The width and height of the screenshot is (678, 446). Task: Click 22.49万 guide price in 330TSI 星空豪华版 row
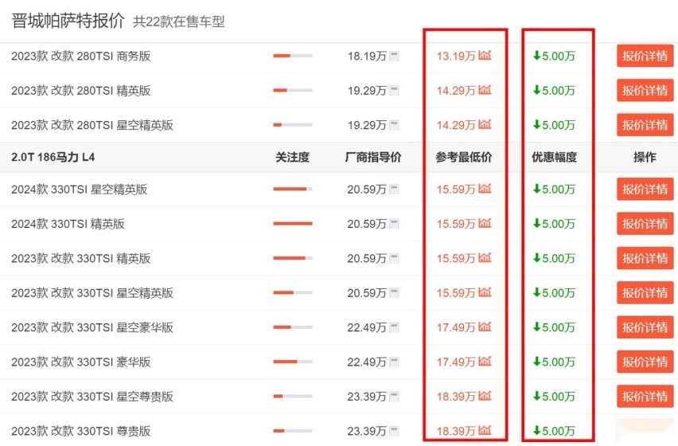367,328
